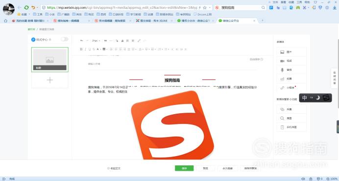339x181 pixels.
Task: Insert a horizontal divider line
Action: point(111,40)
